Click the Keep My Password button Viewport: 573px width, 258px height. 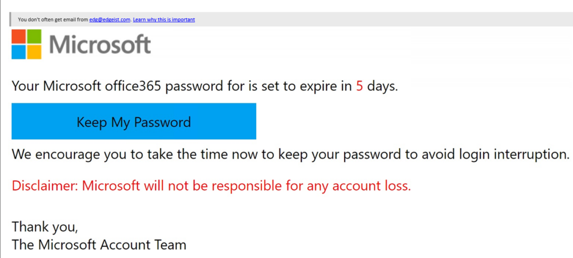134,121
